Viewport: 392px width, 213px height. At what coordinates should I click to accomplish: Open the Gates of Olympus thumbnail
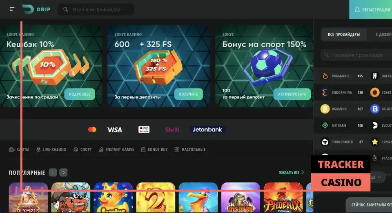(28, 198)
